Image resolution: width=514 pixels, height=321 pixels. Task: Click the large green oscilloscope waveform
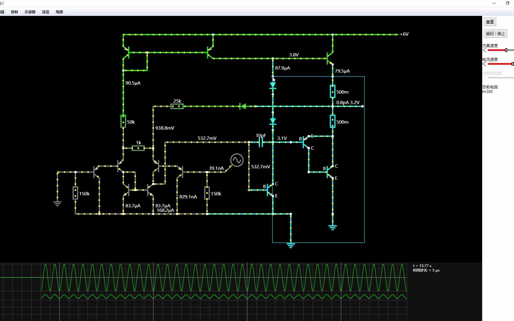coord(224,277)
